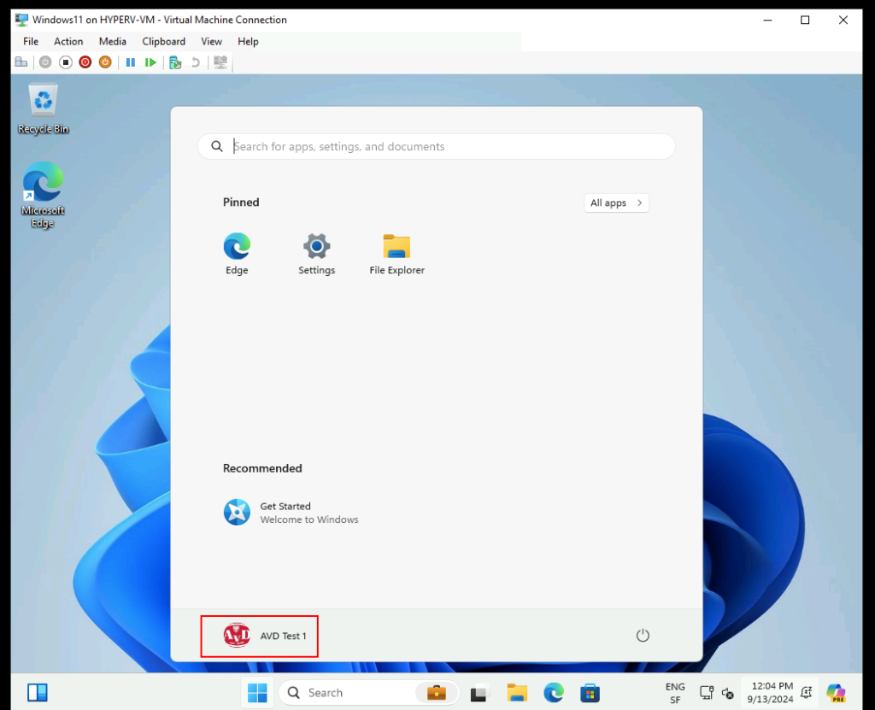Click the Recommended section heading
875x710 pixels.
click(x=262, y=468)
